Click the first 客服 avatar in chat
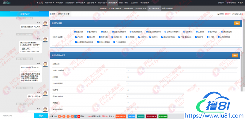Screen dimensions: 245x119 45,24
